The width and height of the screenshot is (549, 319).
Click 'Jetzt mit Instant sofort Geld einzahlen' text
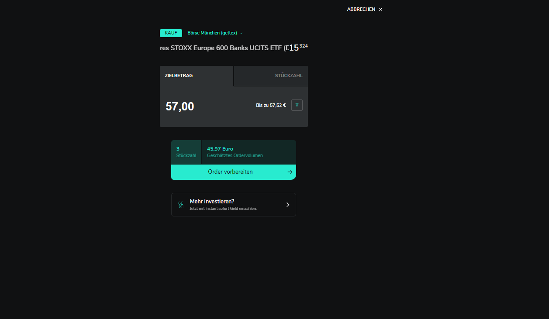[223, 209]
